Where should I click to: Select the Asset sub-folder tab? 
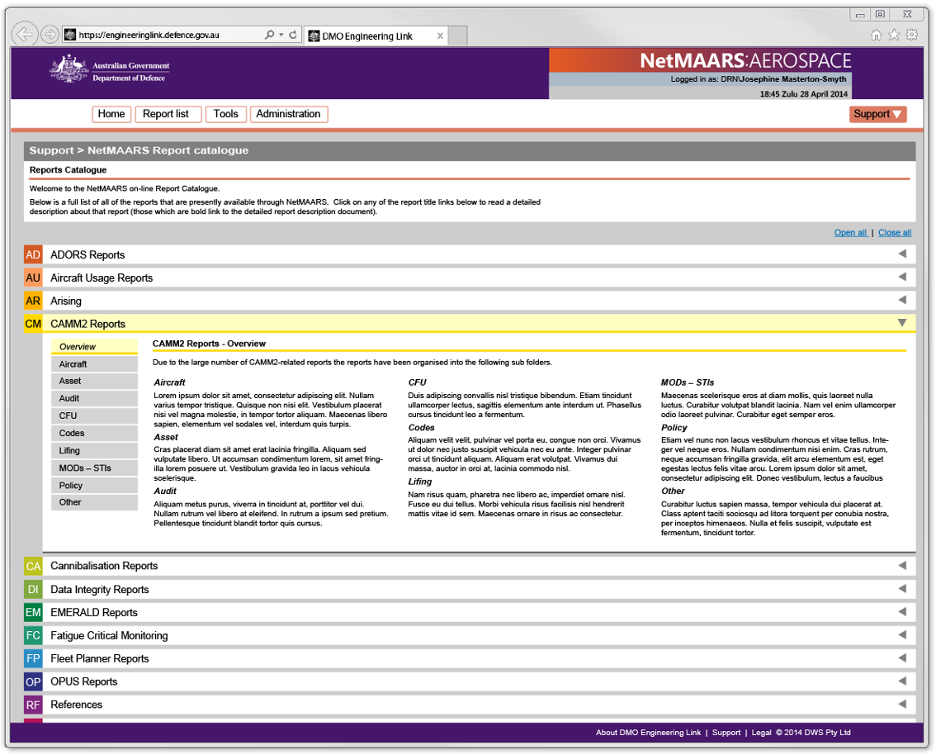(x=94, y=381)
